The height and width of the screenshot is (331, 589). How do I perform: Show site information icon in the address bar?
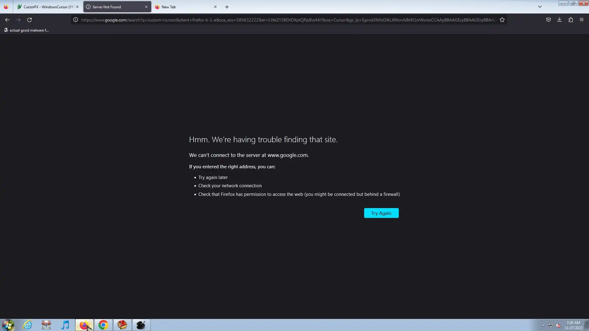click(x=75, y=20)
